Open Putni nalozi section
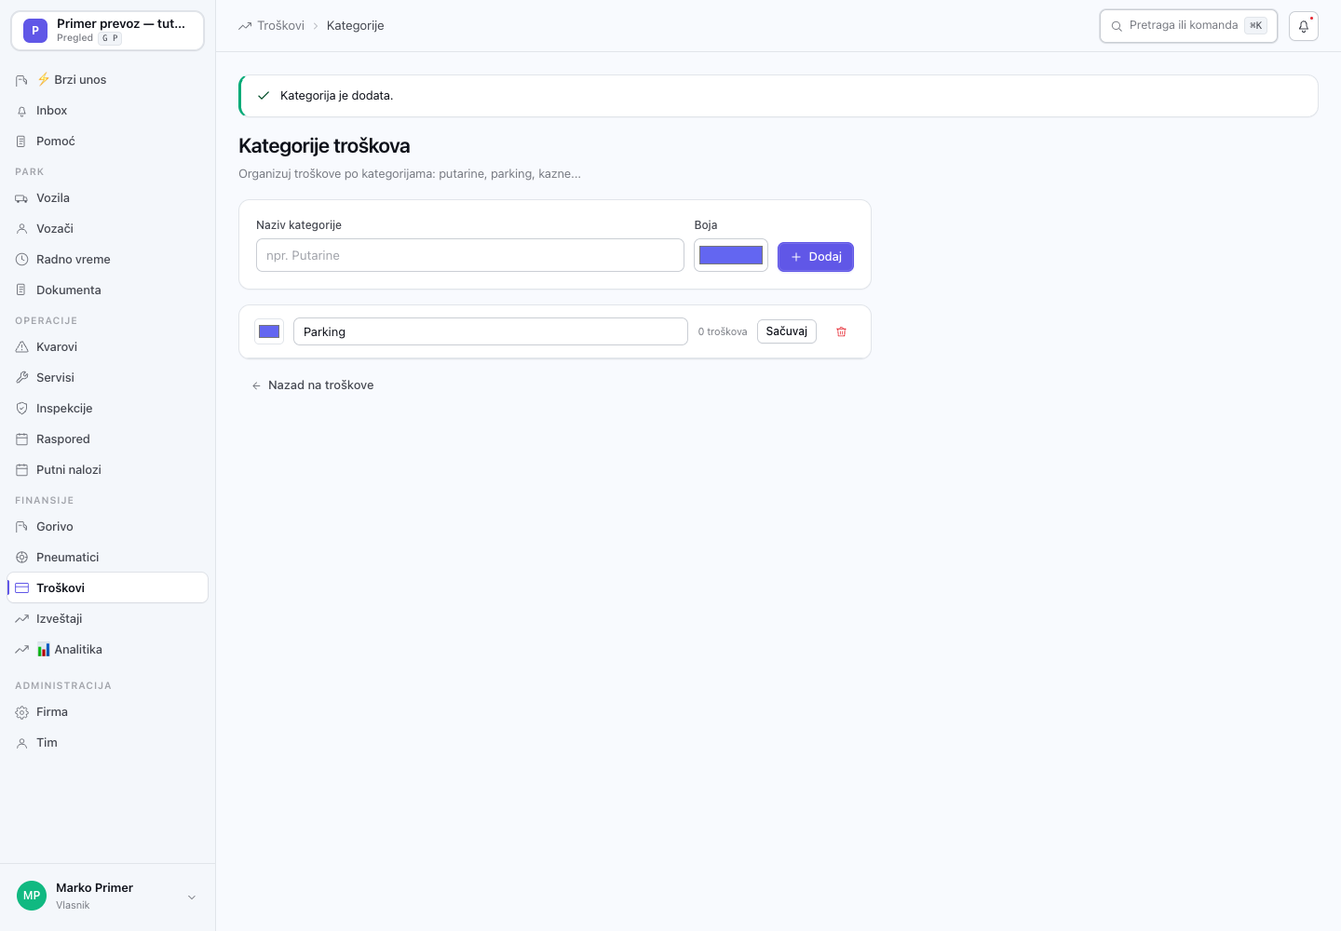 point(107,470)
